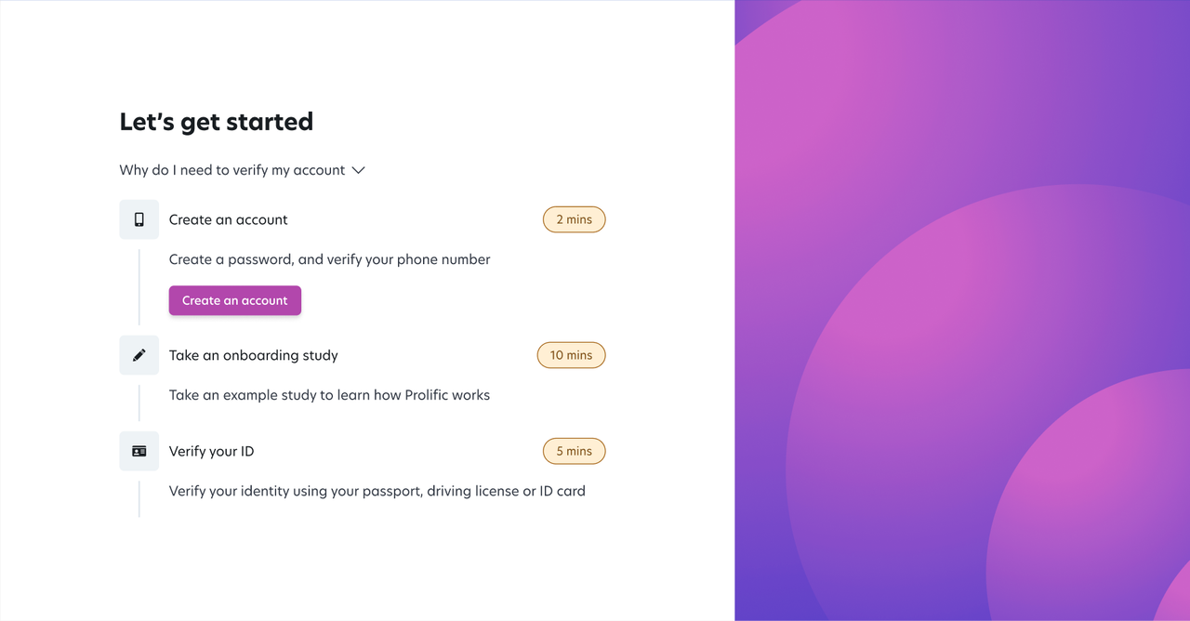Click the identification badge icon for step three
Image resolution: width=1190 pixels, height=621 pixels.
click(139, 451)
